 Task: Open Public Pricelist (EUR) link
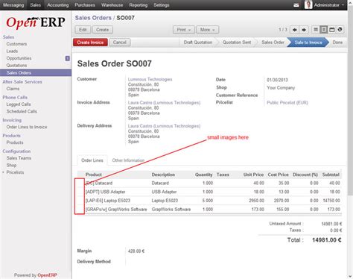click(x=287, y=103)
